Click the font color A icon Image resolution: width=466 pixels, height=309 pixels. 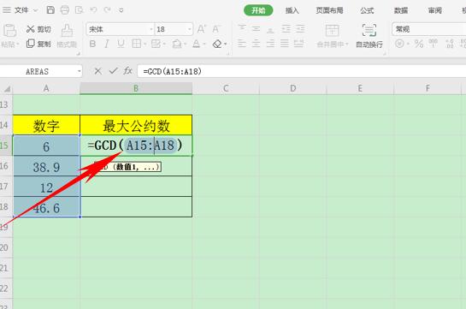click(x=196, y=44)
